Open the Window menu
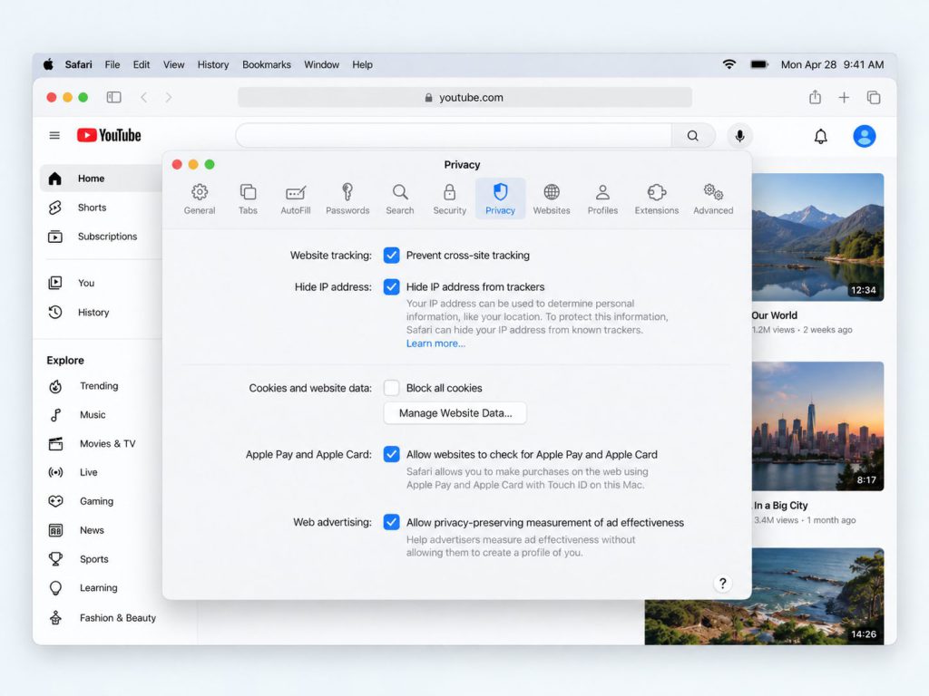The height and width of the screenshot is (696, 929). pos(322,64)
